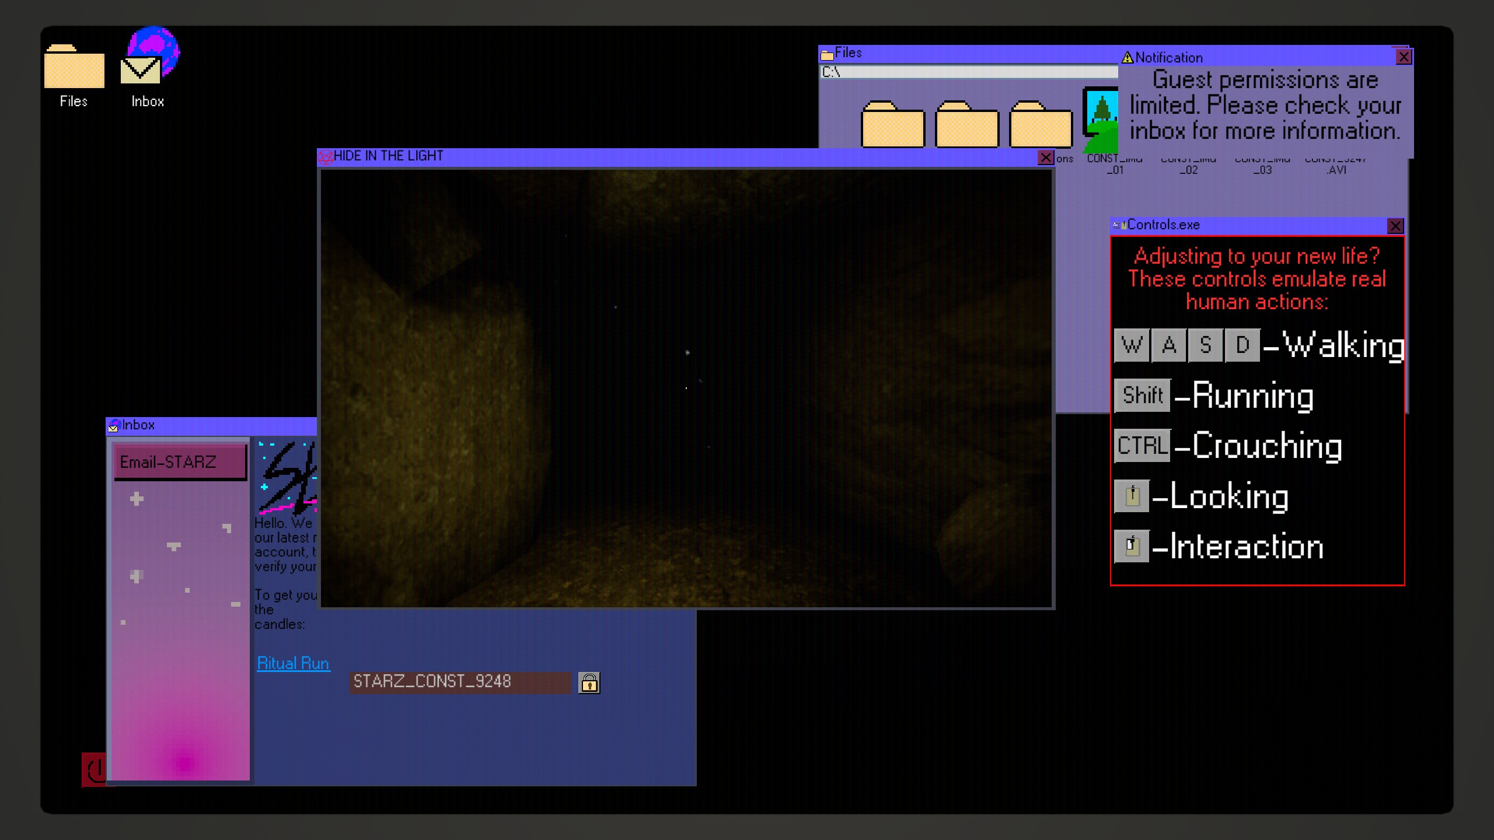Follow the Ritual Run hyperlink
Viewport: 1494px width, 840px height.
point(293,663)
